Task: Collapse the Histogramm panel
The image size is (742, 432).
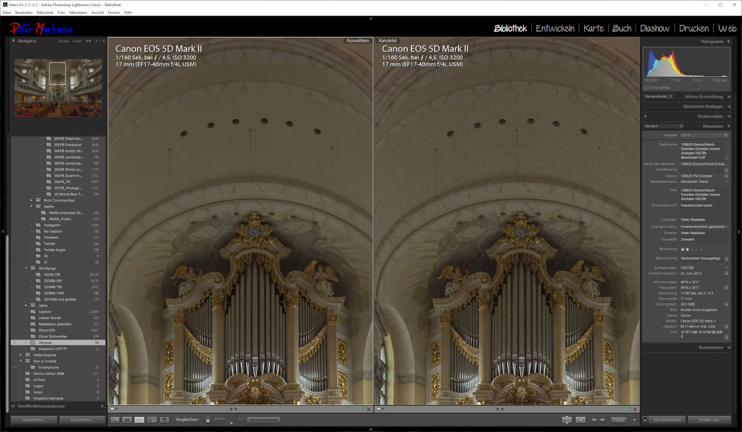Action: pyautogui.click(x=729, y=42)
